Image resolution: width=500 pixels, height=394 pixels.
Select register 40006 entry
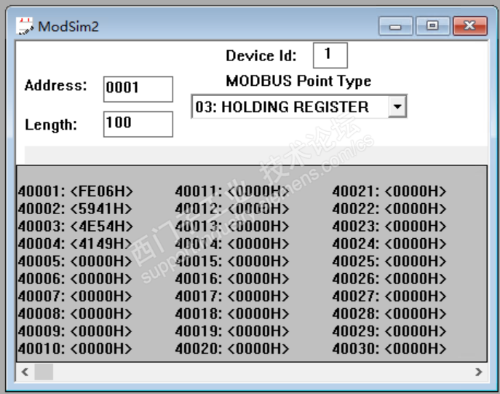(x=75, y=279)
